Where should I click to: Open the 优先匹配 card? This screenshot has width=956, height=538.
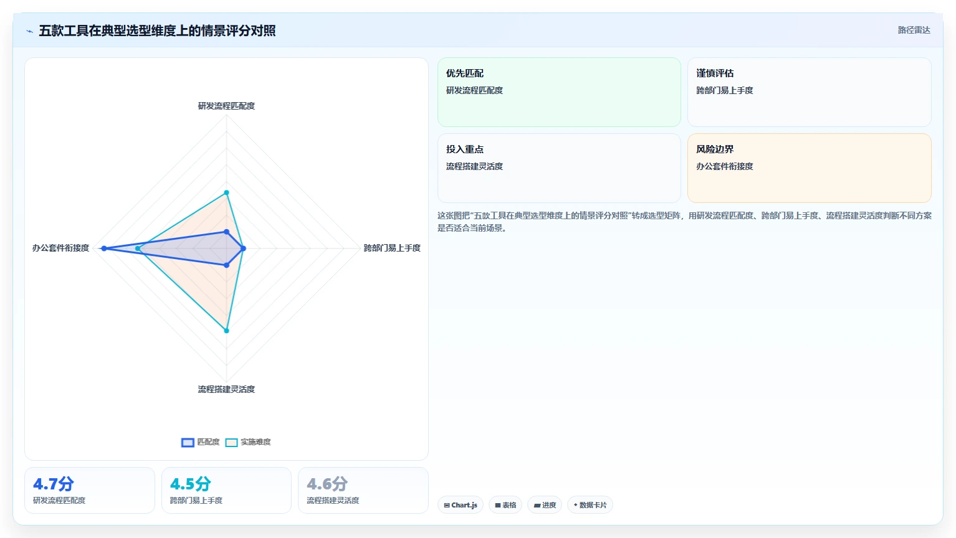[559, 92]
